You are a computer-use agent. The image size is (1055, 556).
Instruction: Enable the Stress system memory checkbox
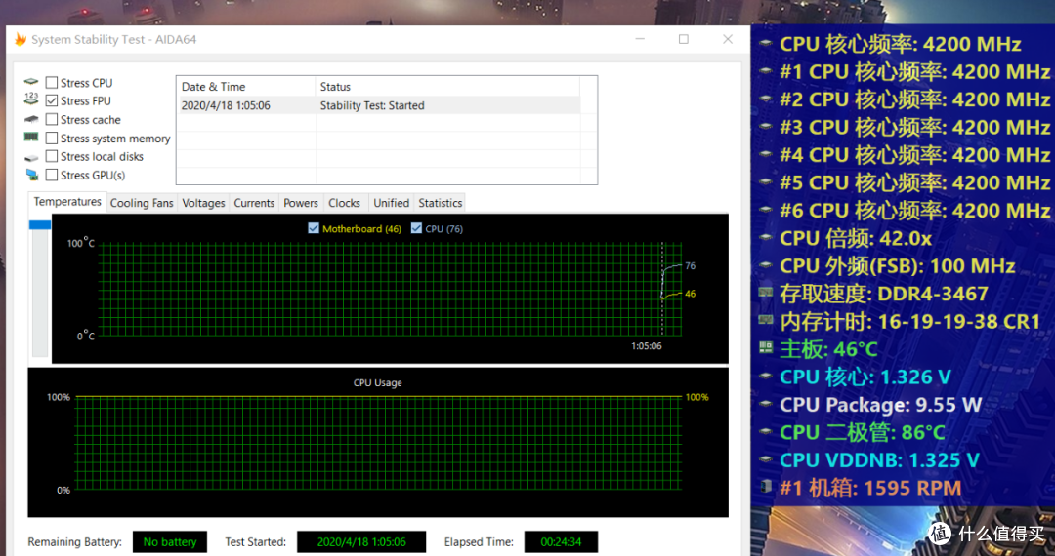(x=51, y=139)
